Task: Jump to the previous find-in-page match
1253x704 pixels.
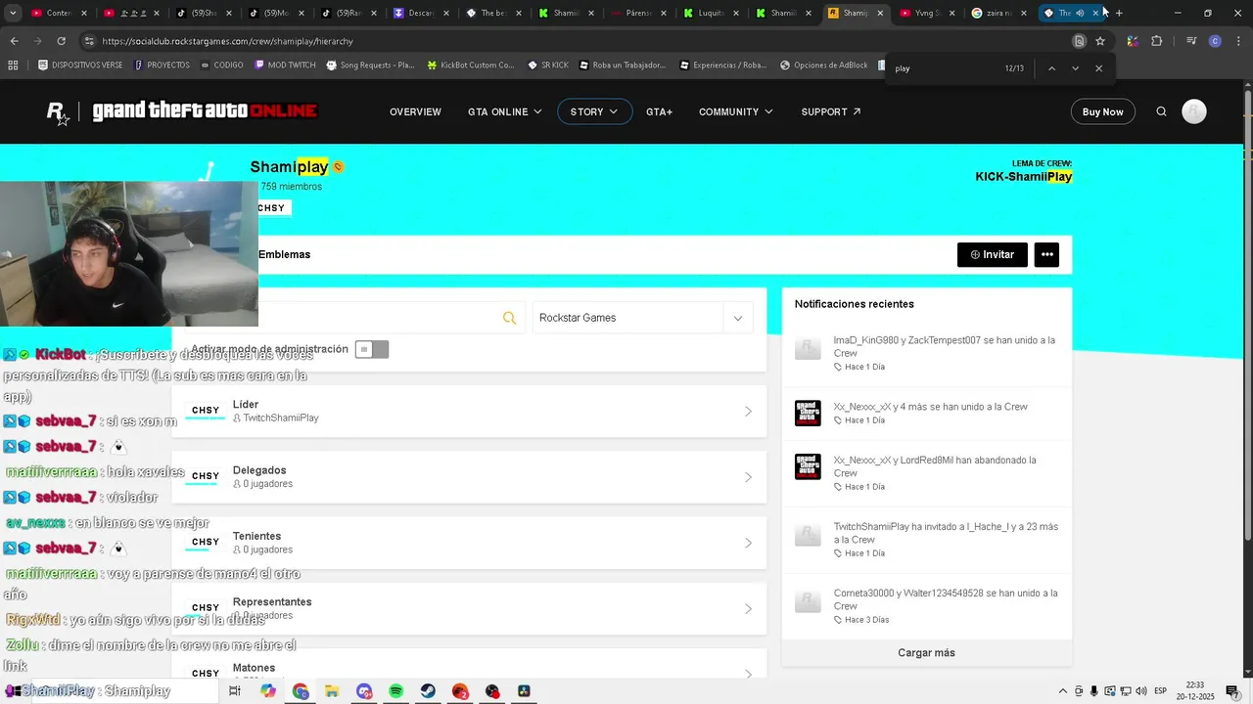Action: [1051, 68]
